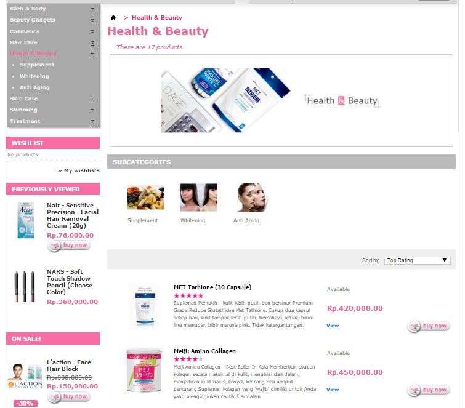Expand the Bath & Body category
The width and height of the screenshot is (465, 408).
tap(92, 10)
